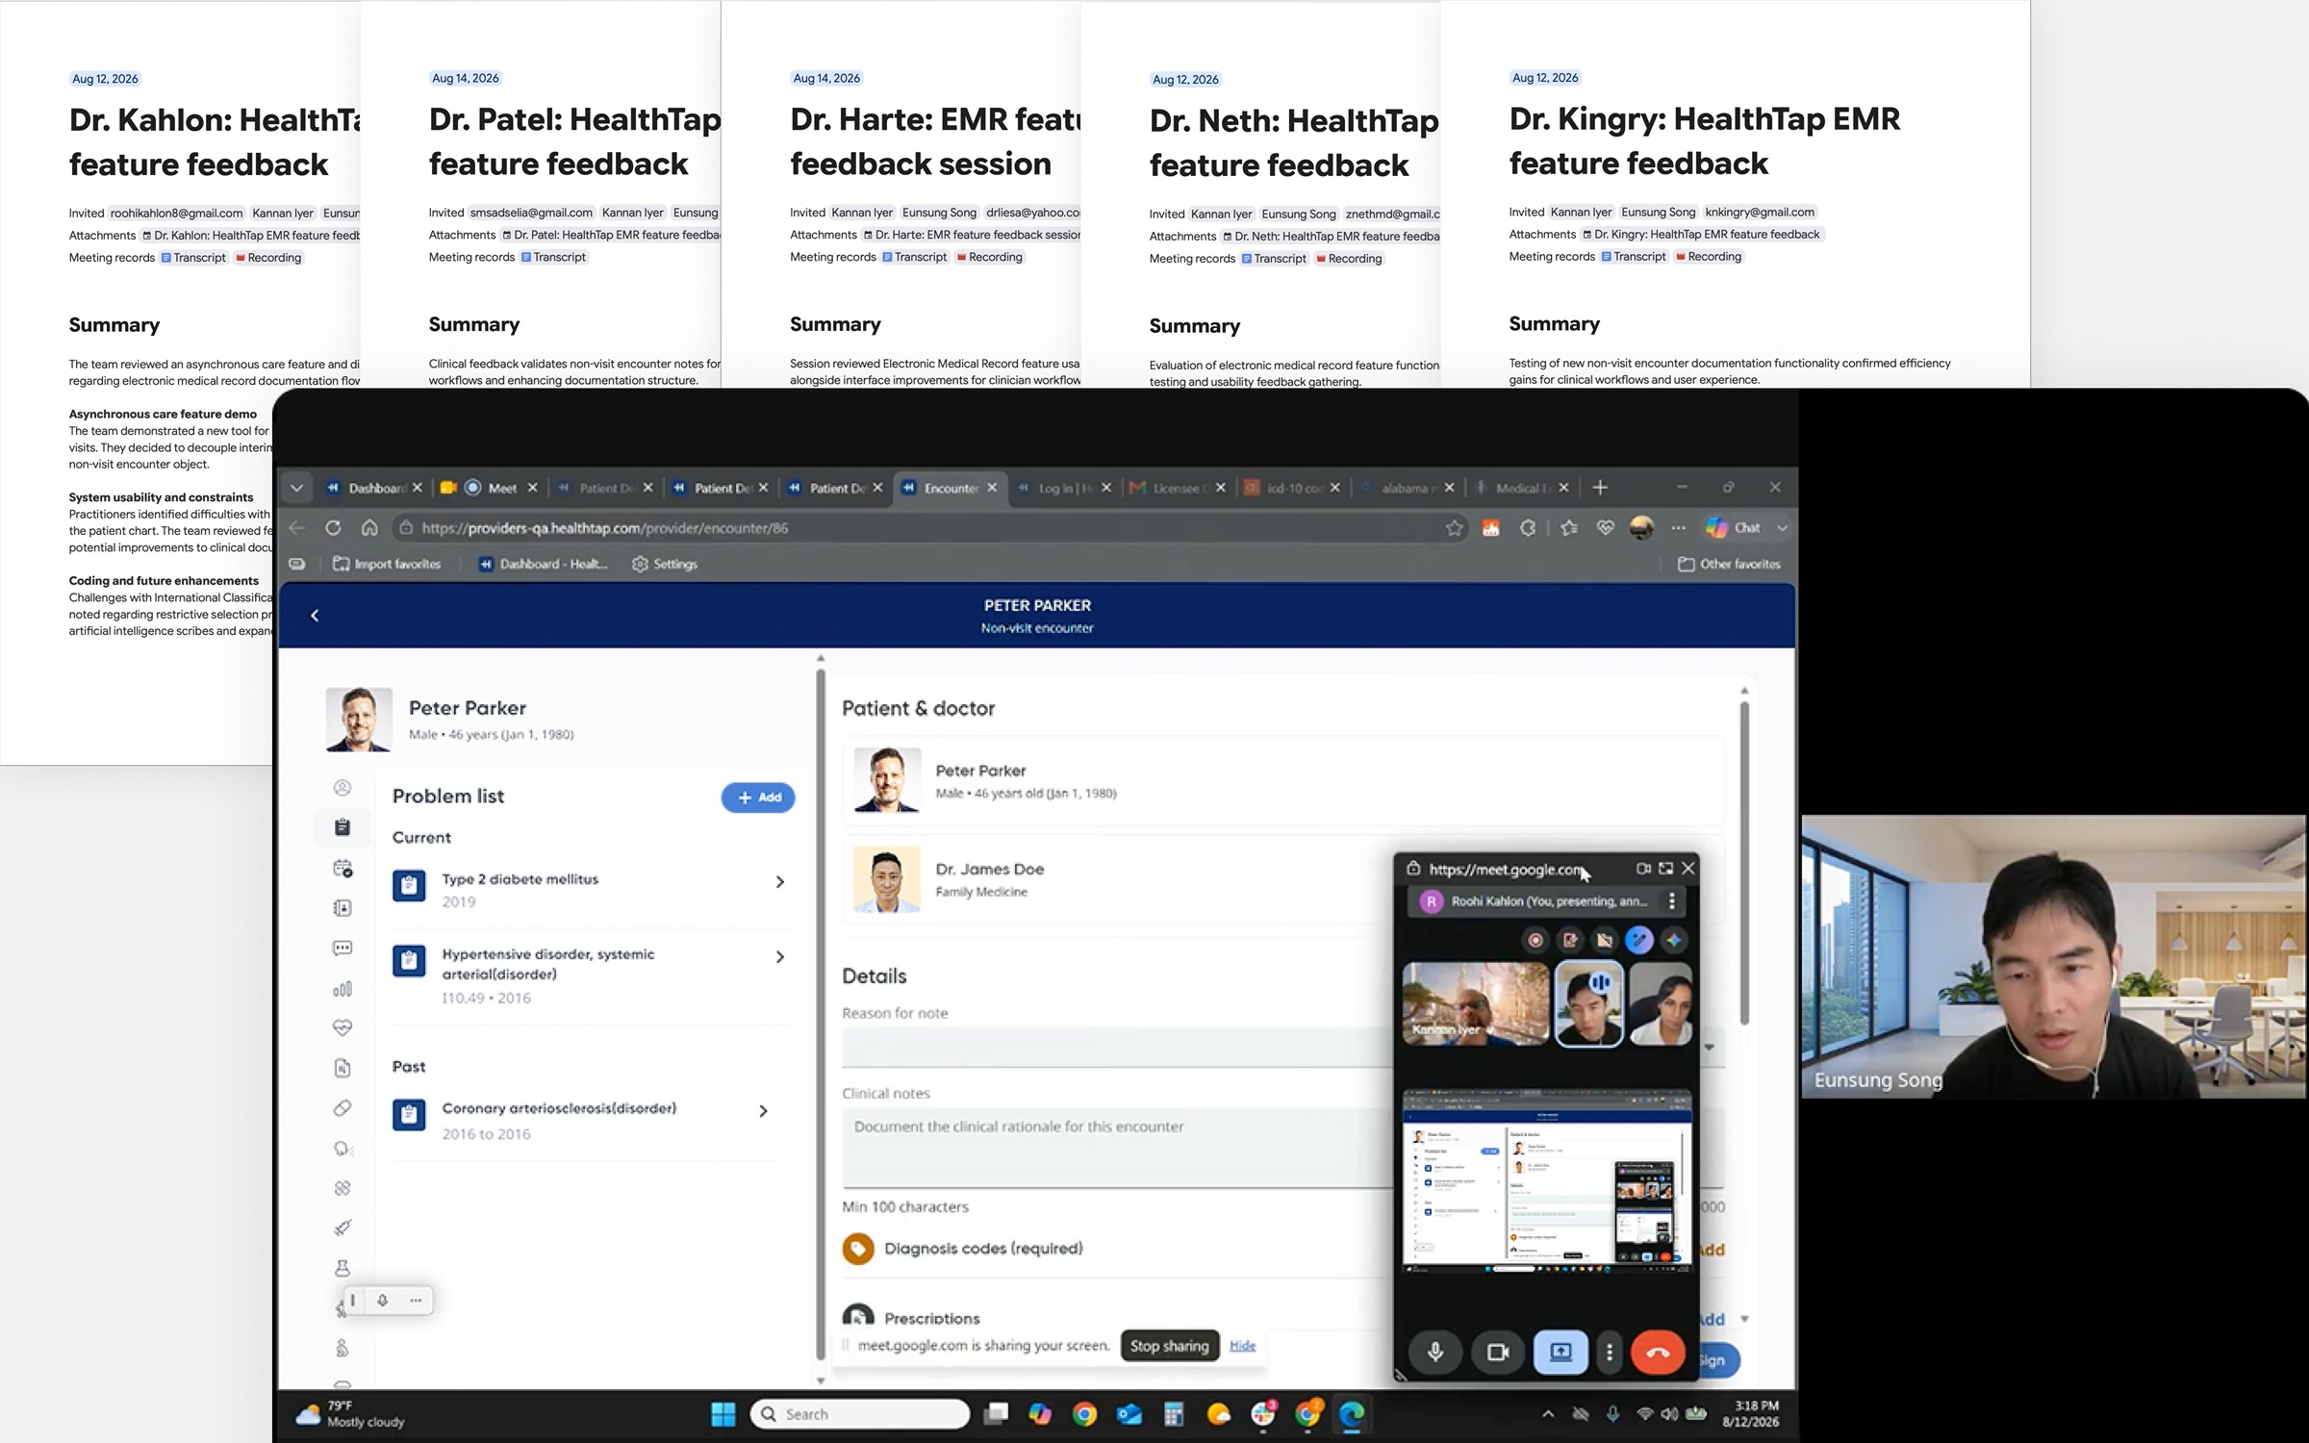The height and width of the screenshot is (1443, 2309).
Task: Select the Problem list clipboard sidebar icon
Action: click(x=343, y=827)
